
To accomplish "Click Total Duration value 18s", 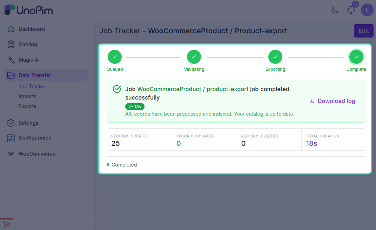I will (311, 143).
